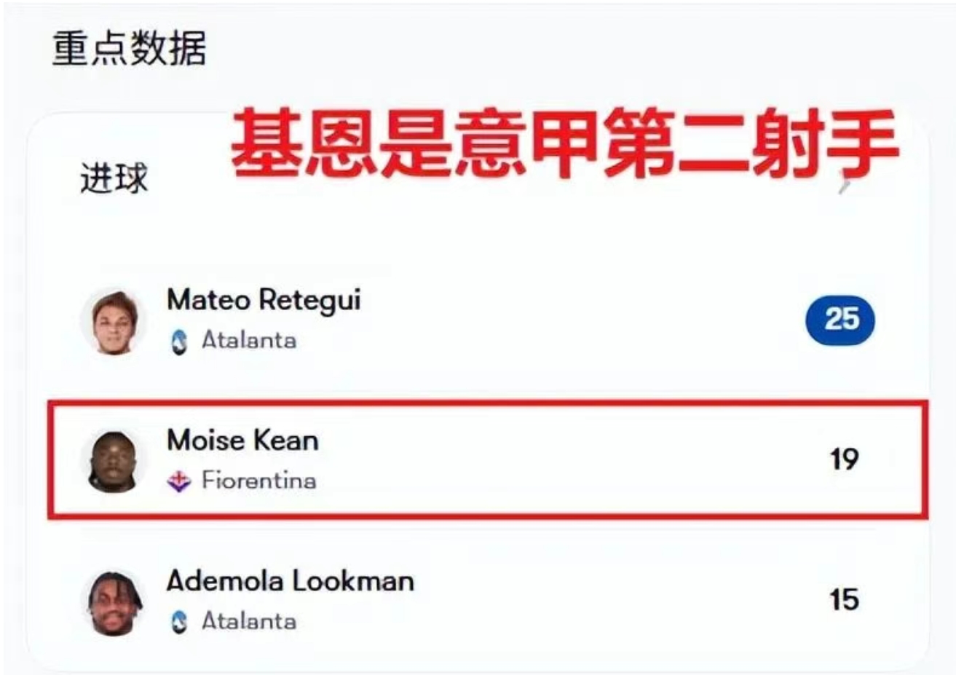Select the highlighted Moise Kean row
This screenshot has height=675, width=956.
[x=488, y=459]
